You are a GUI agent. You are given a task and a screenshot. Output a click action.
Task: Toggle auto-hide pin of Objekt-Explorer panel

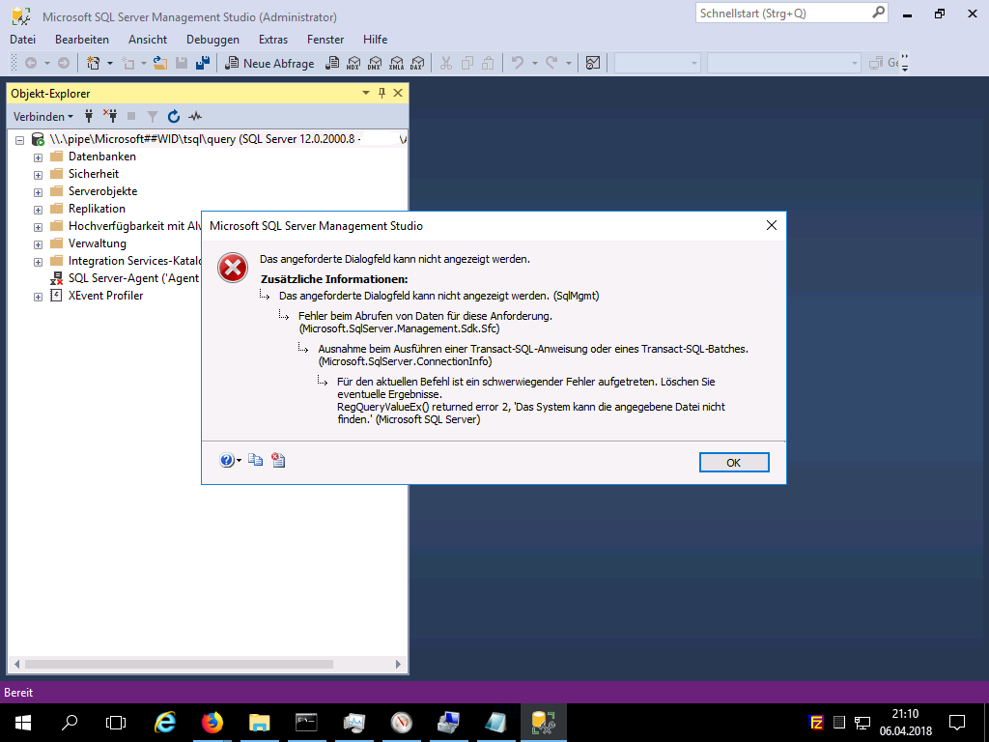381,94
